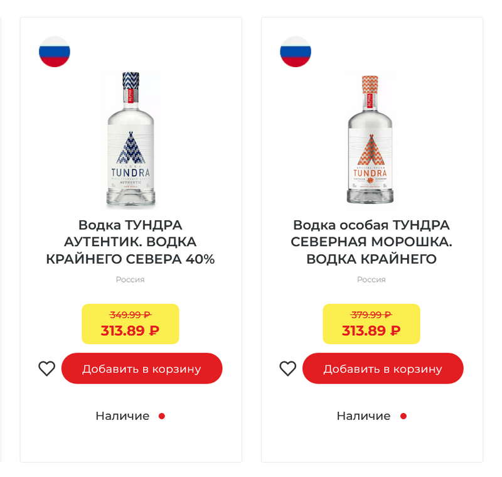
Task: Click "Россия" under the Северная Морошка title
Action: [x=371, y=280]
